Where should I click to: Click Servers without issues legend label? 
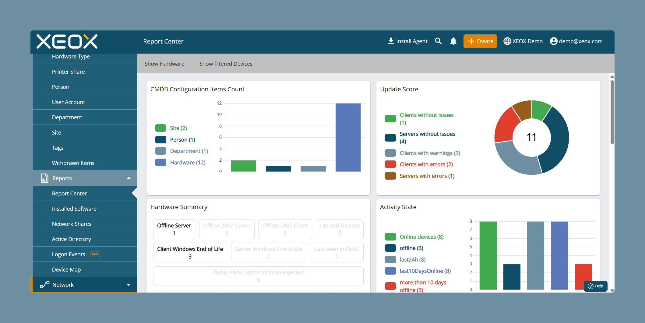pyautogui.click(x=427, y=138)
